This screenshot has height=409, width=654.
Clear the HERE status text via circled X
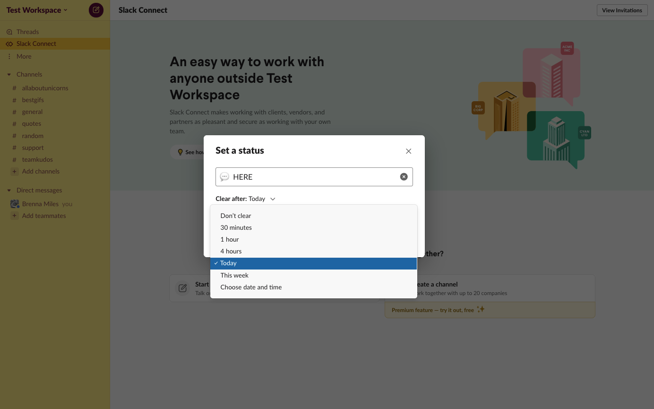(404, 176)
